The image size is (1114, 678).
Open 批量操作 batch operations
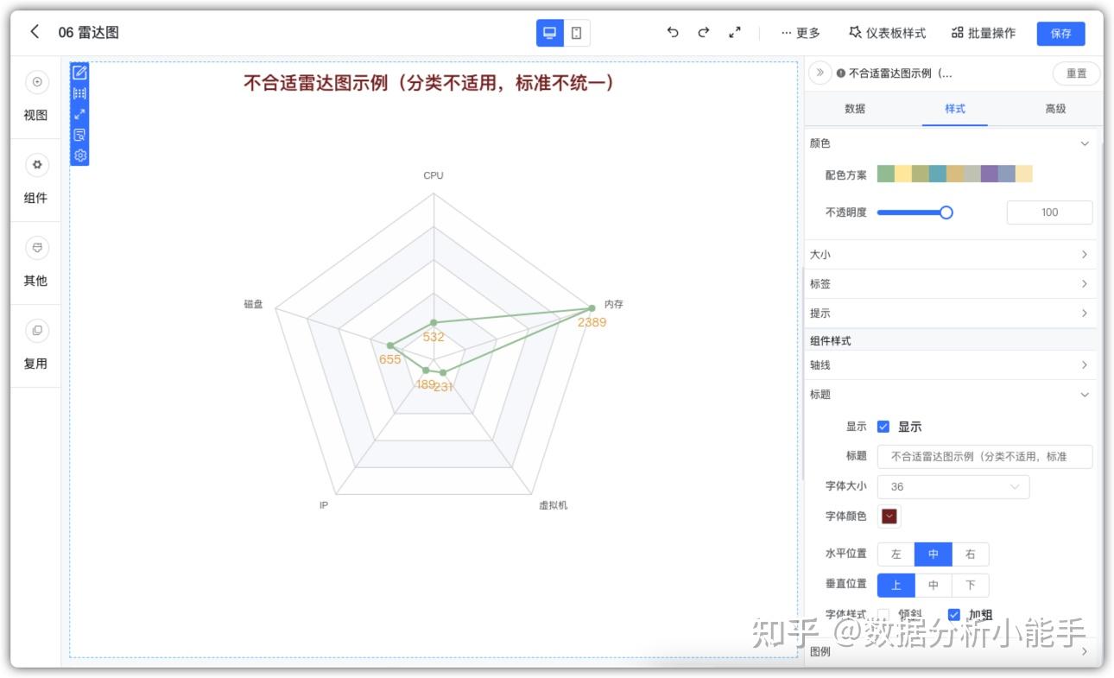pos(984,33)
